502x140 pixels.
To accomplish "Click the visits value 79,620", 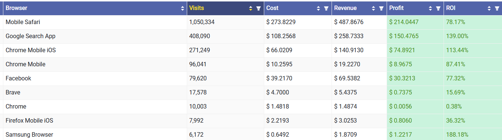I will pos(198,79).
